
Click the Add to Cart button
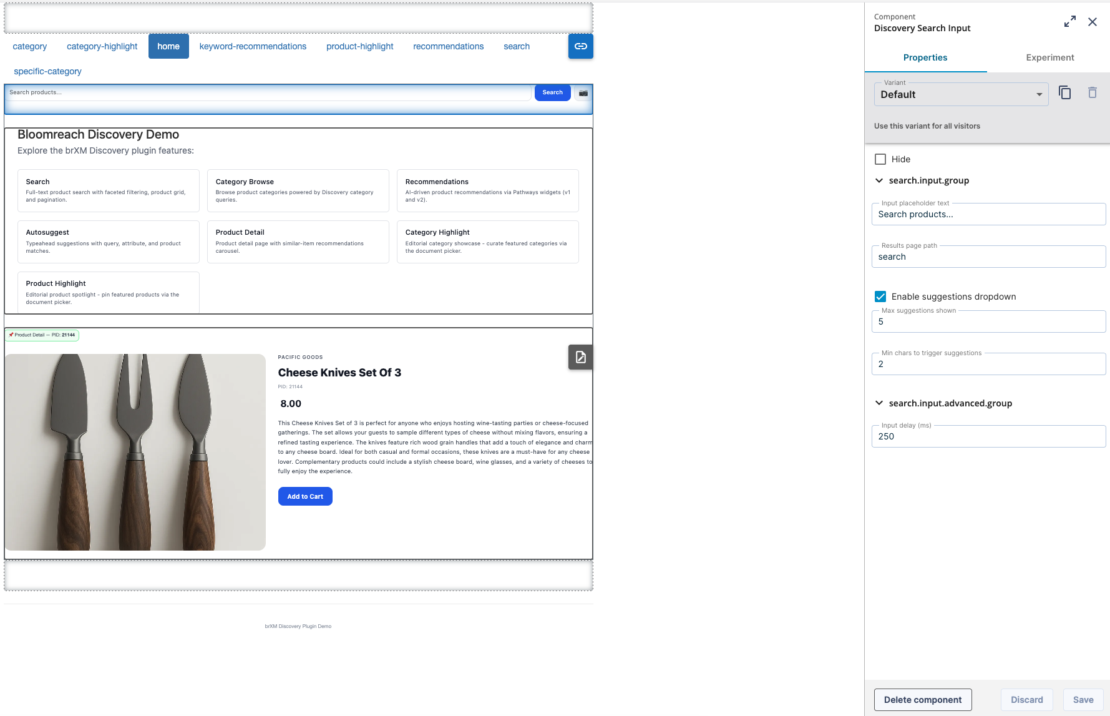[305, 496]
